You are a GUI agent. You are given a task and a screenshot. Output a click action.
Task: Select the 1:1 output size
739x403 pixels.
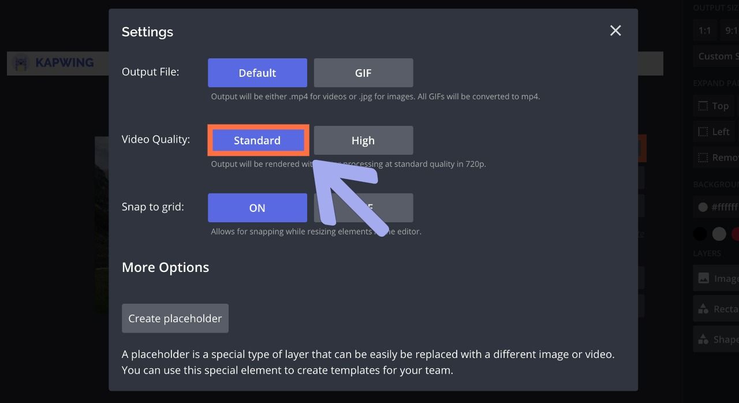pyautogui.click(x=704, y=31)
